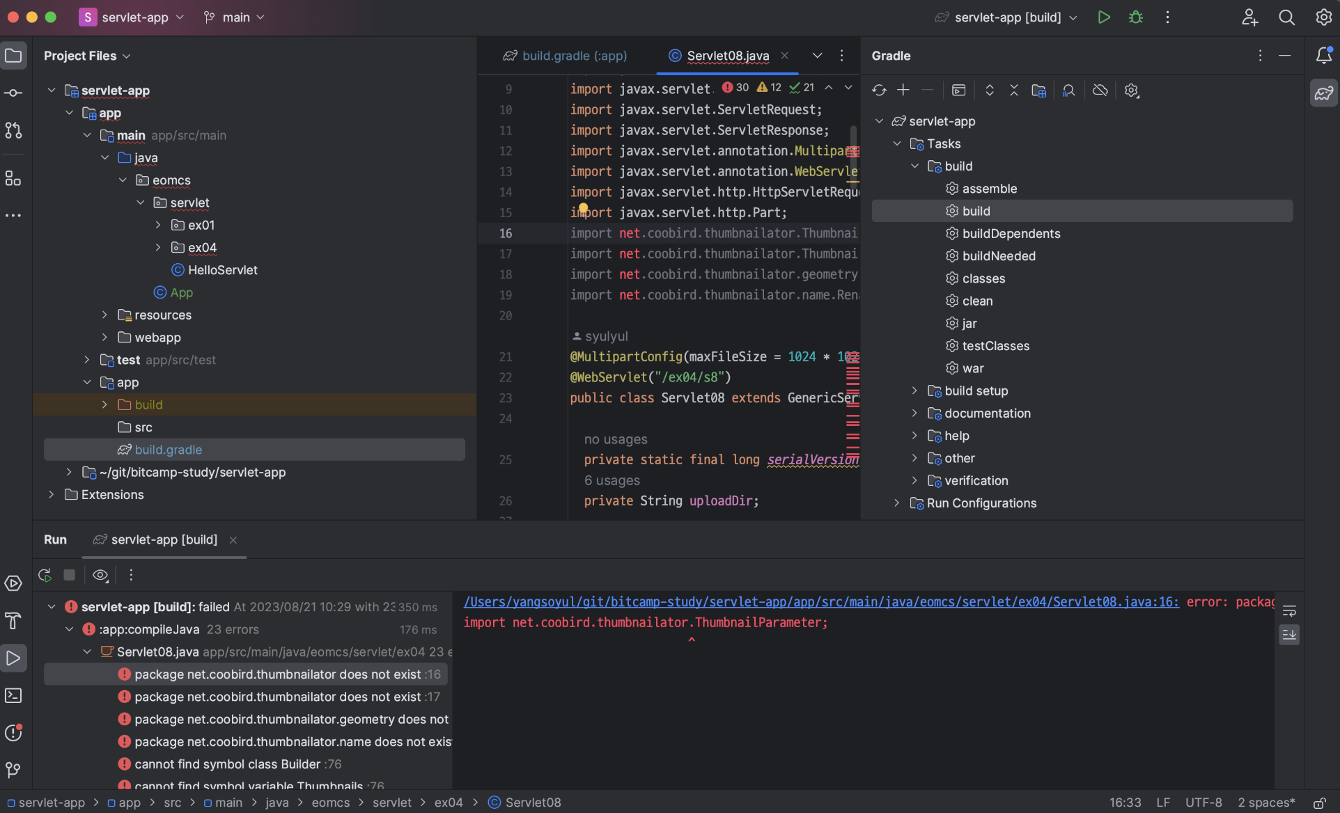Collapse the build tasks group in Gradle
Screen dimensions: 1340x813
[x=914, y=166]
